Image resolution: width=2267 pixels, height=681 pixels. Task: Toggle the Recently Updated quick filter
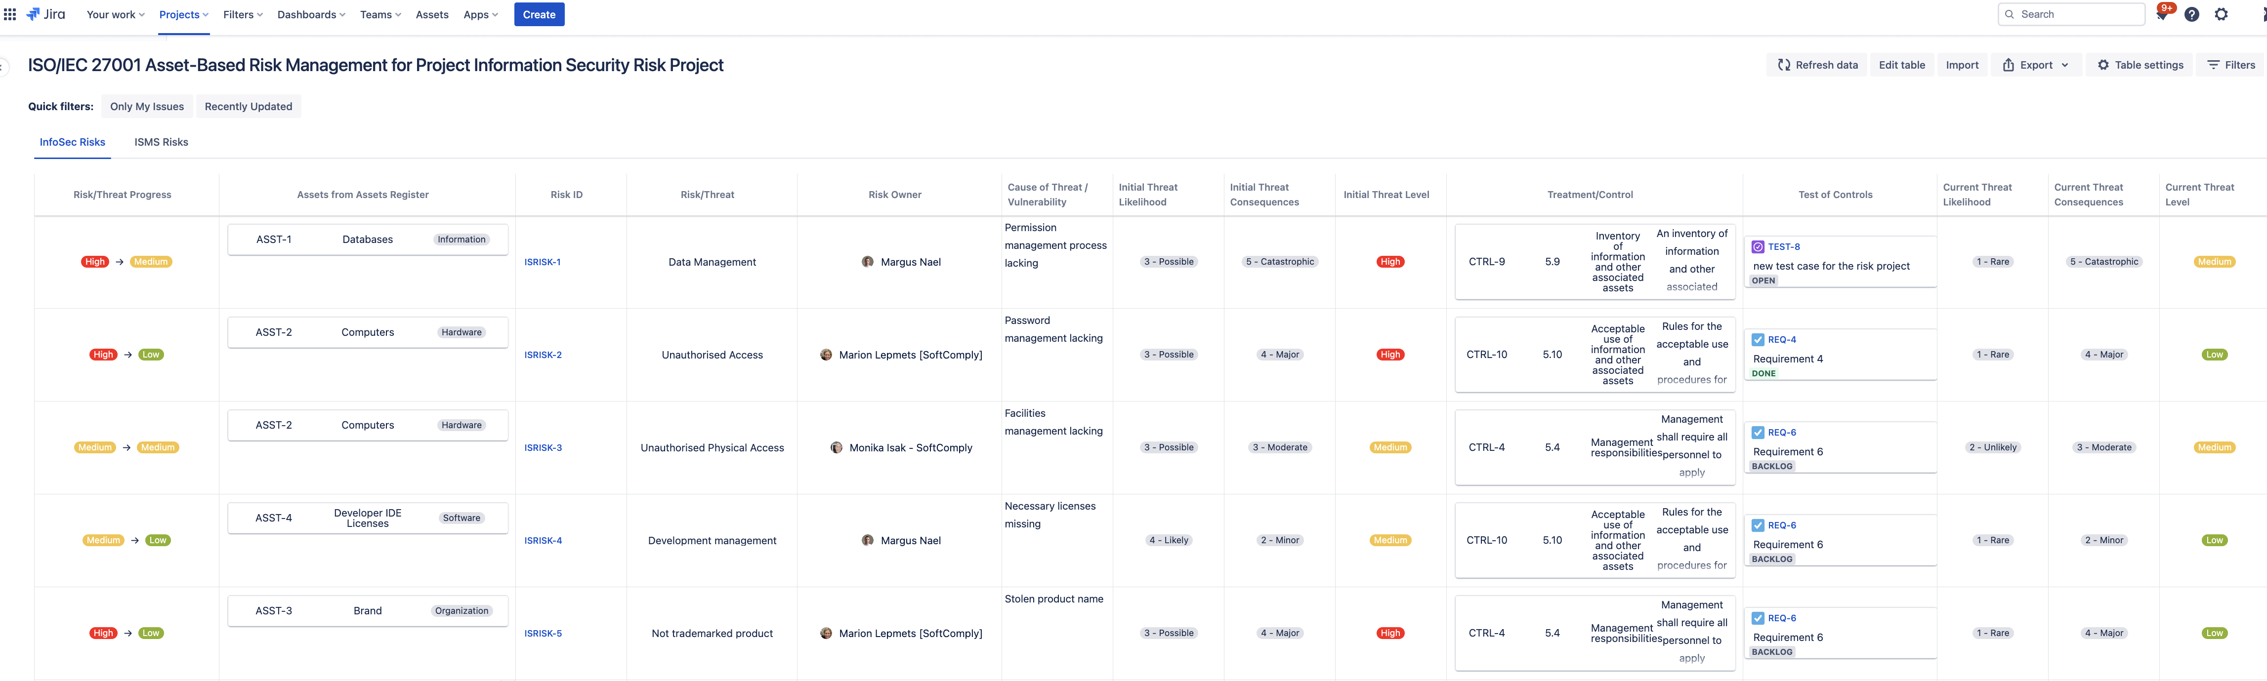tap(248, 107)
